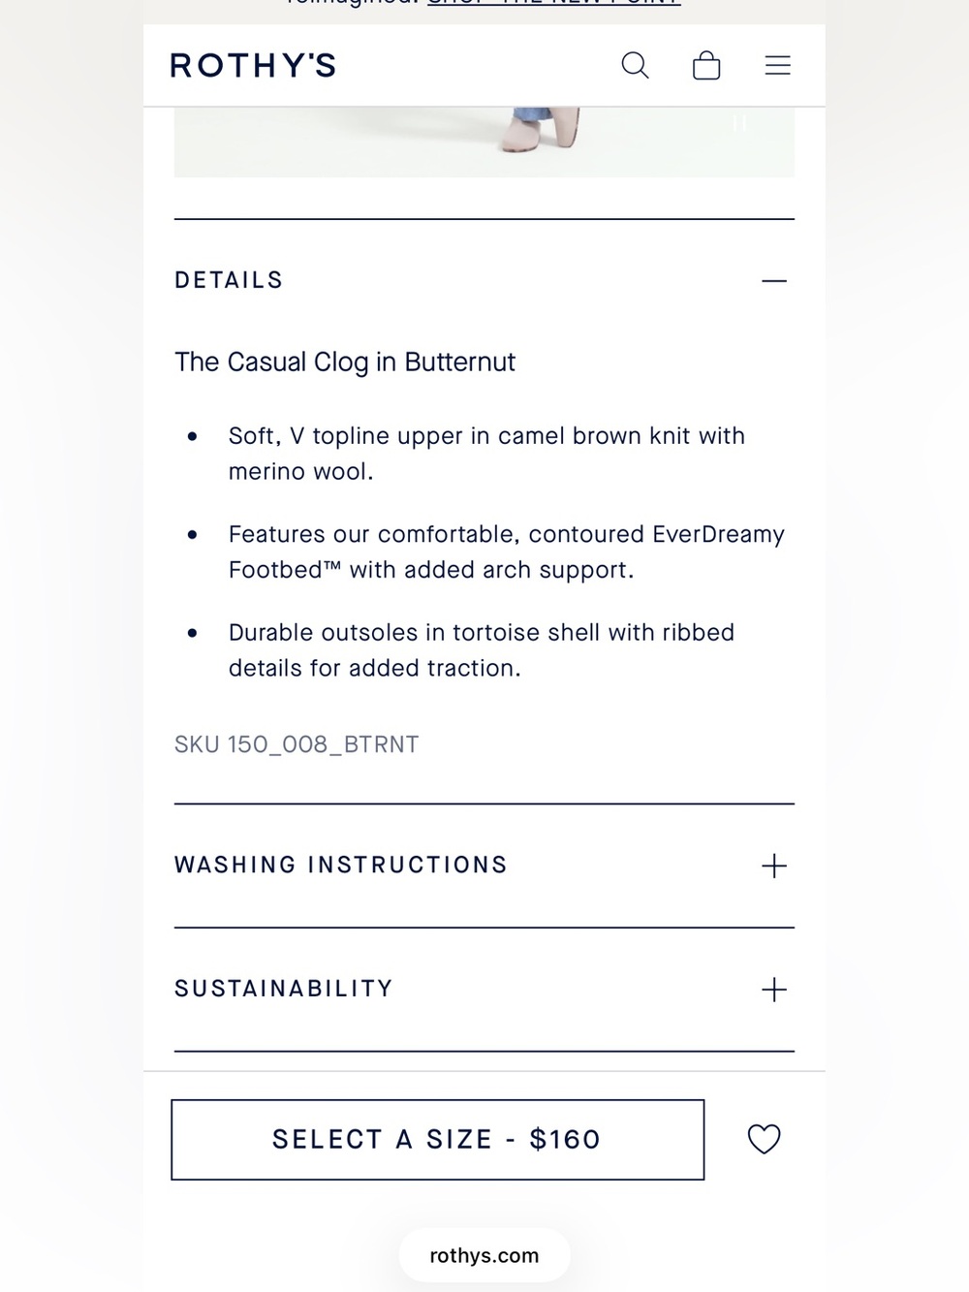Collapse Details using the minus icon

coord(774,281)
